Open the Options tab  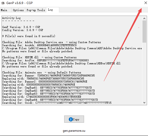click(18, 10)
